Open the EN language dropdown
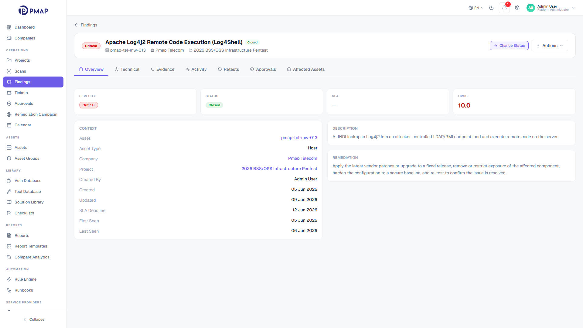This screenshot has height=328, width=583. (x=476, y=8)
